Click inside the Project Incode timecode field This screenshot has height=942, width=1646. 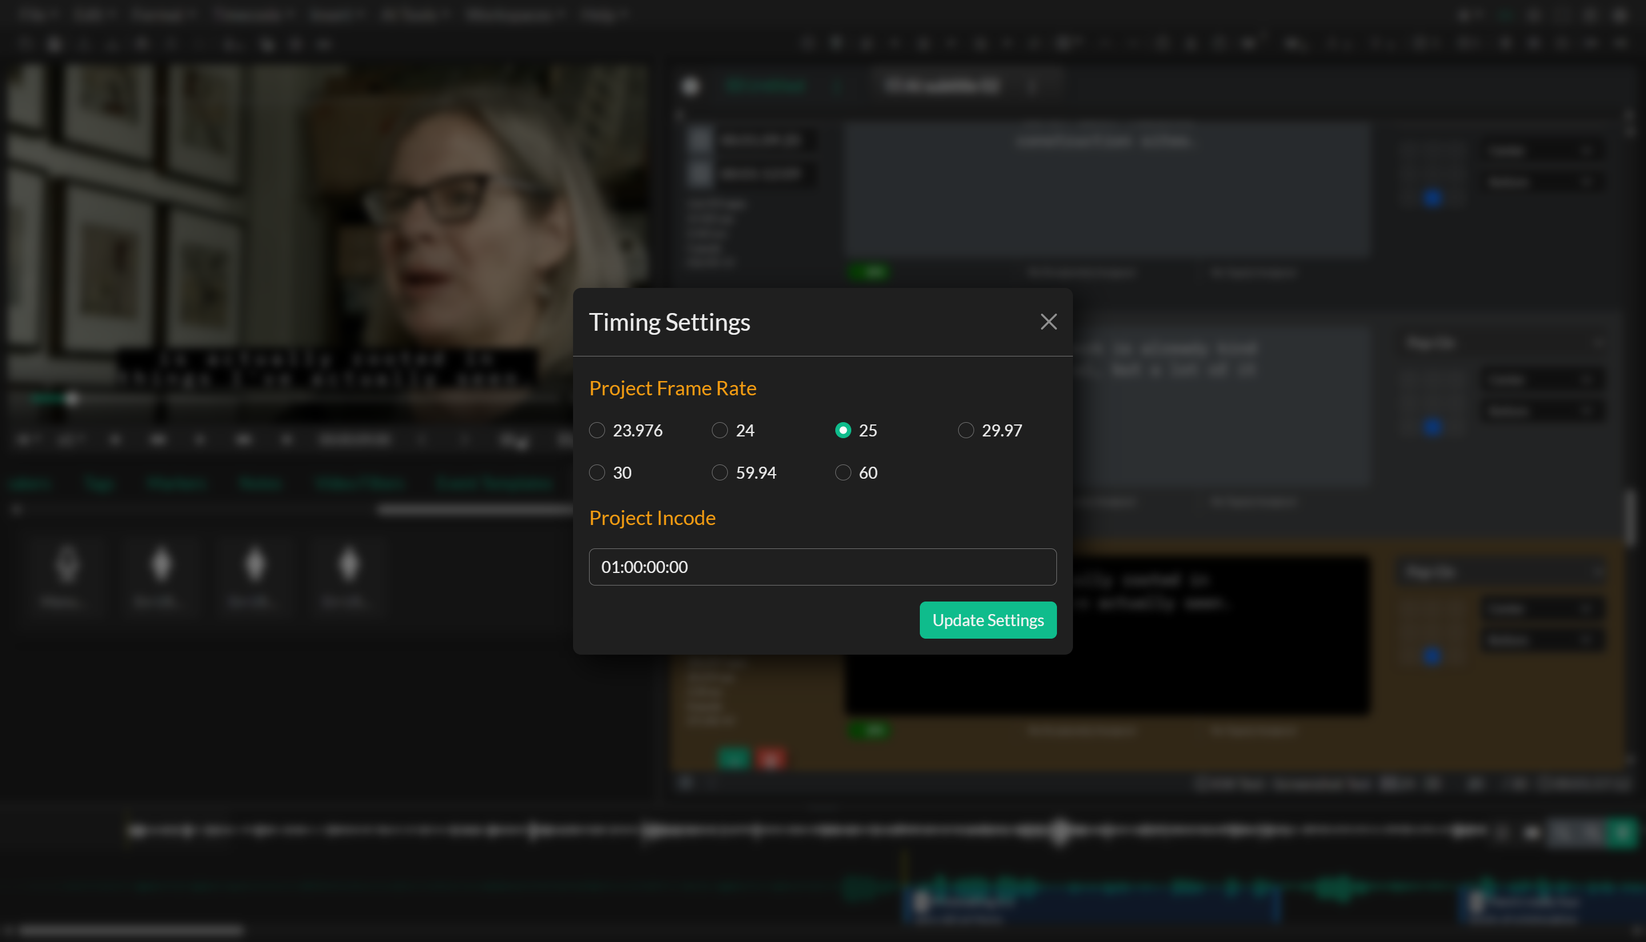[x=822, y=567]
